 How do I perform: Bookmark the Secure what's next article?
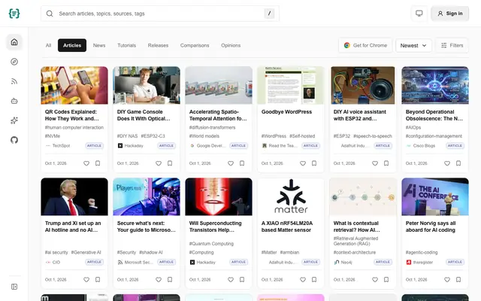170,279
